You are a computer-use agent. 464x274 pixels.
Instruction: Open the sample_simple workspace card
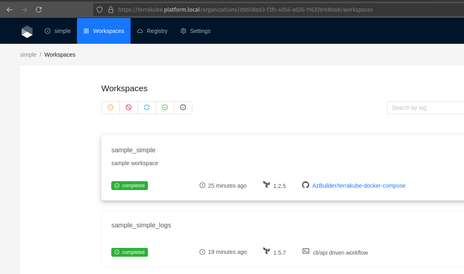(x=133, y=150)
